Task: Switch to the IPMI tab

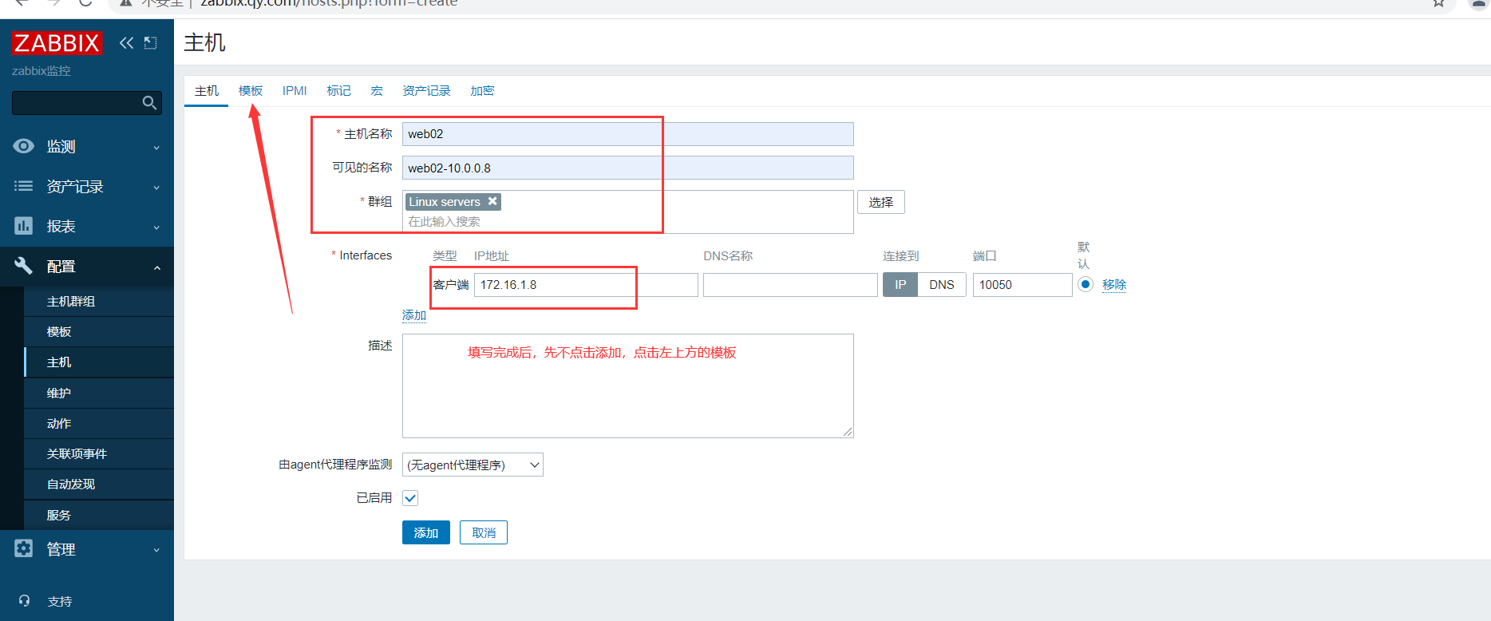Action: [295, 91]
